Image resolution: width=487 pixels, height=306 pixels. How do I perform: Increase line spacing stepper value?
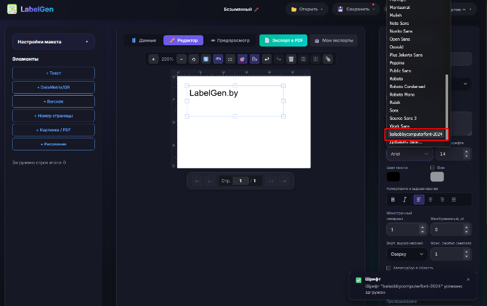pyautogui.click(x=422, y=227)
